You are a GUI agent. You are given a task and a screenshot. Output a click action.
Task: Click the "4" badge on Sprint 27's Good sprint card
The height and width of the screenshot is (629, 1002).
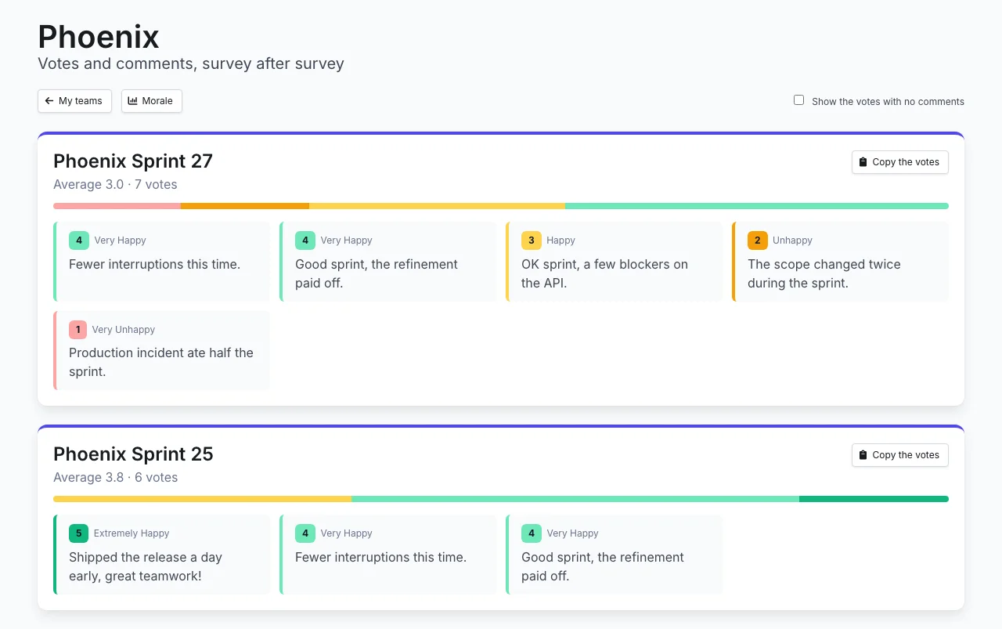pos(305,240)
